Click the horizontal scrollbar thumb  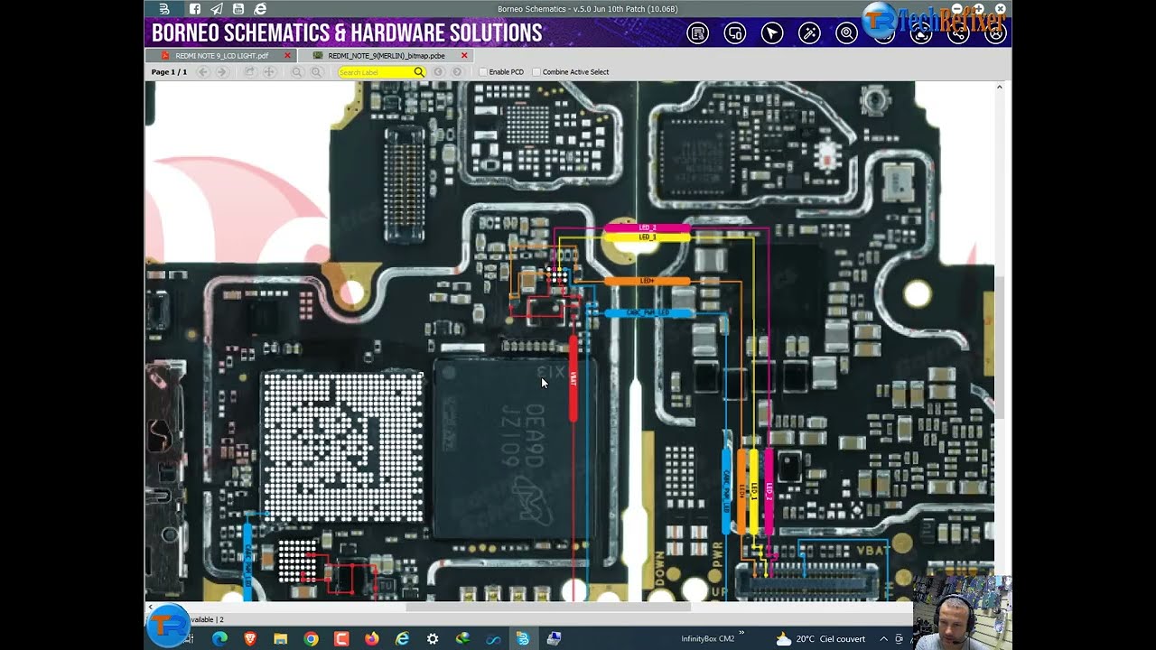pyautogui.click(x=548, y=607)
